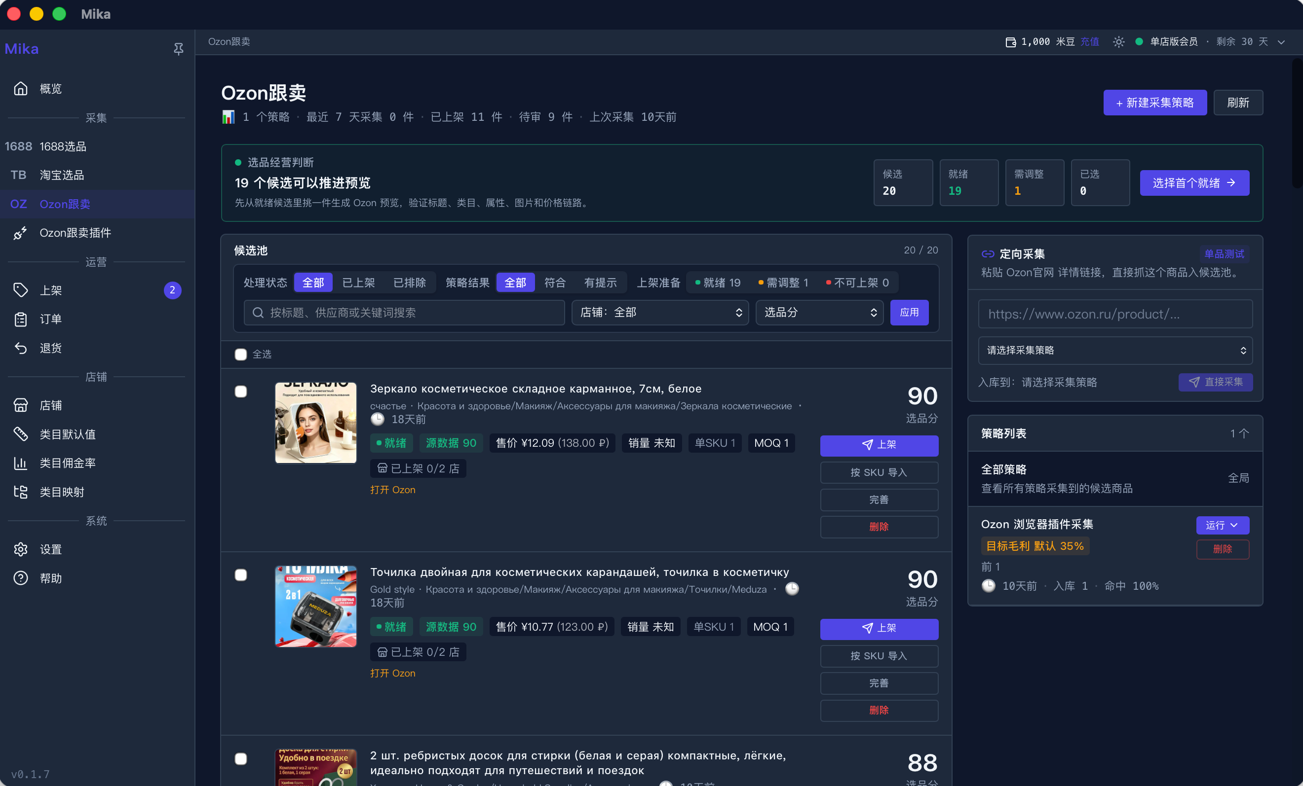The height and width of the screenshot is (786, 1303).
Task: Check the 全选 select-all checkbox
Action: click(241, 355)
